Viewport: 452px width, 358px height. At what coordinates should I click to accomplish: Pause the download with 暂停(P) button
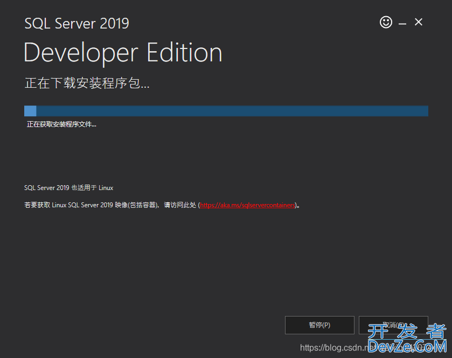click(319, 325)
